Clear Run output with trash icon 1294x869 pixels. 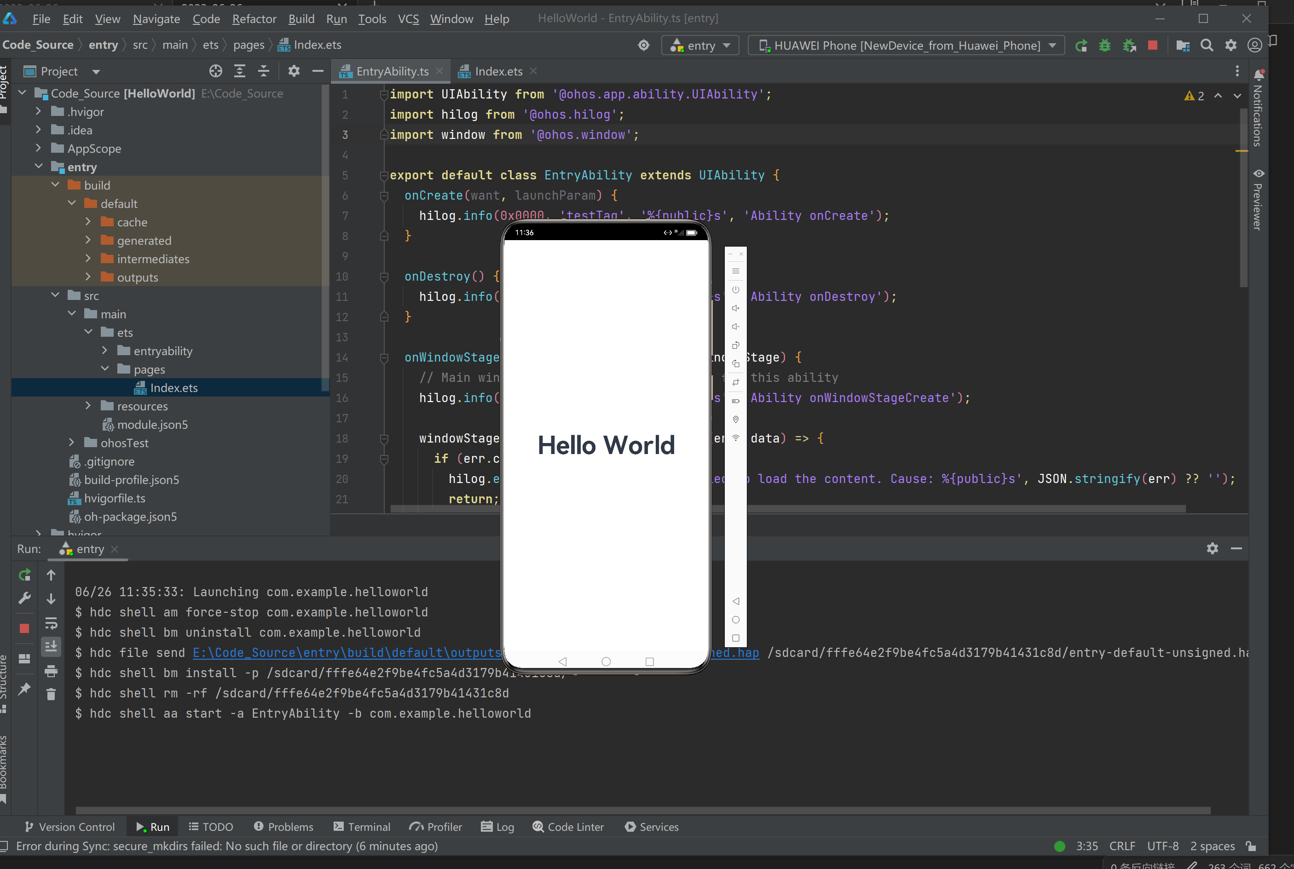coord(51,695)
